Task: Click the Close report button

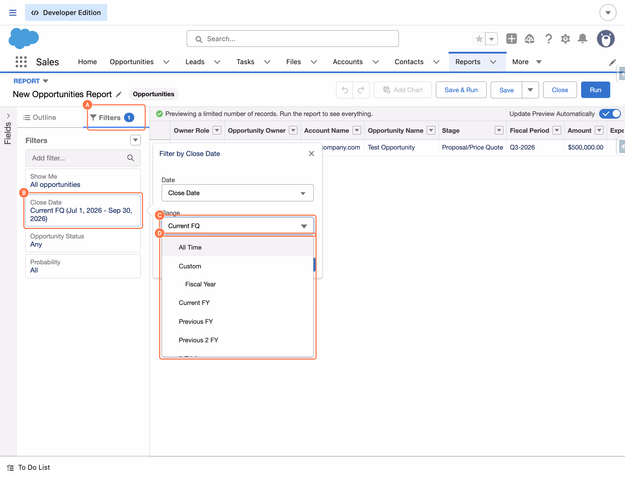Action: [x=560, y=90]
